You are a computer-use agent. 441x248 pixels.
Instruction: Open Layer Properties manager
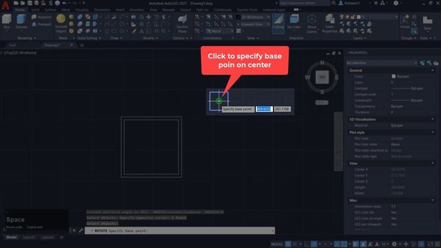pos(329,24)
